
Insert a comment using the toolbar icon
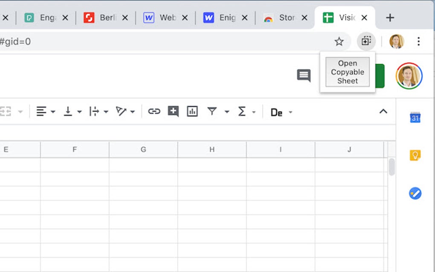173,112
